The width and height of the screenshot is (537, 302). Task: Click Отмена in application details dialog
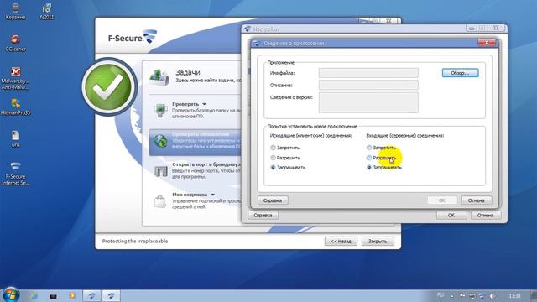477,200
